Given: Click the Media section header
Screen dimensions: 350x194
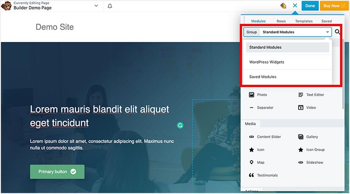Looking at the screenshot, I should [x=250, y=124].
